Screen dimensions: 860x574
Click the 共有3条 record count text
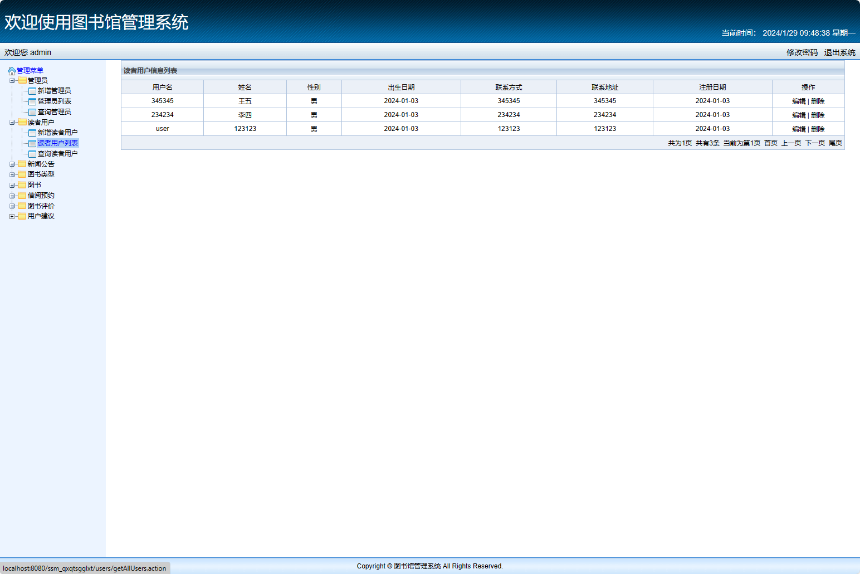pyautogui.click(x=707, y=143)
